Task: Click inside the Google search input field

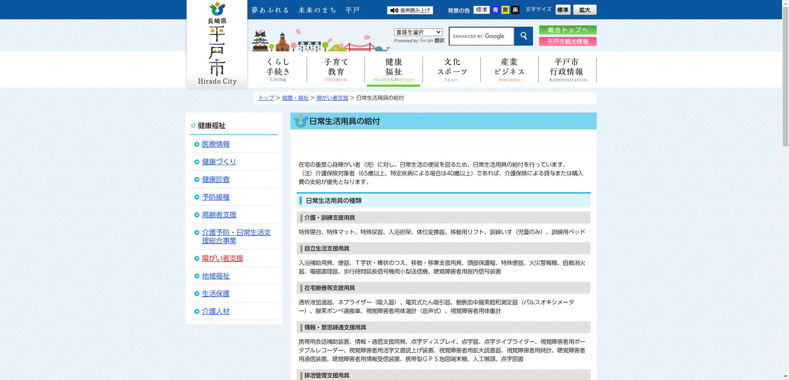Action: (481, 36)
